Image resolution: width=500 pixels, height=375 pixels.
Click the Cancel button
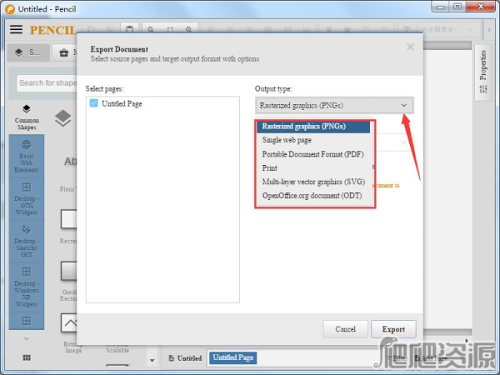pyautogui.click(x=345, y=329)
